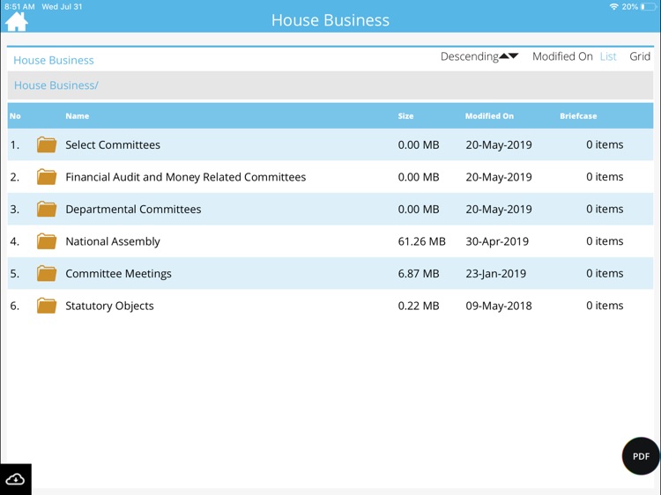Click the 0.22 MB size value
The image size is (661, 495).
[x=419, y=306]
